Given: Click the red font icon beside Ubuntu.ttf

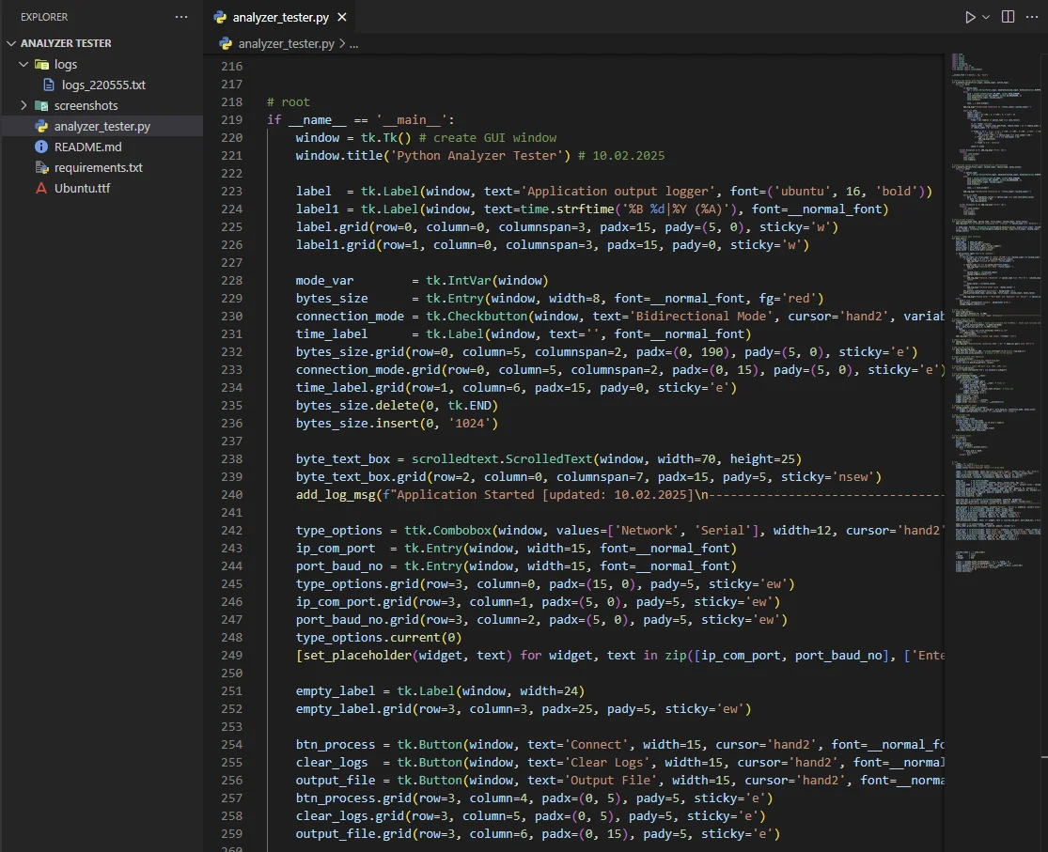Looking at the screenshot, I should (41, 189).
